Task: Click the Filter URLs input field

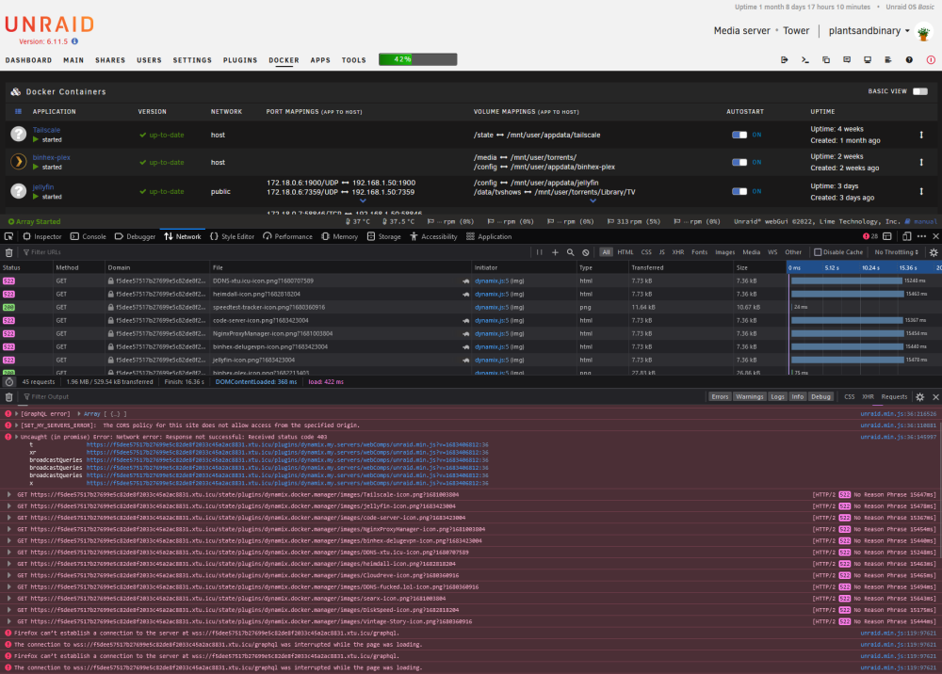Action: 276,252
